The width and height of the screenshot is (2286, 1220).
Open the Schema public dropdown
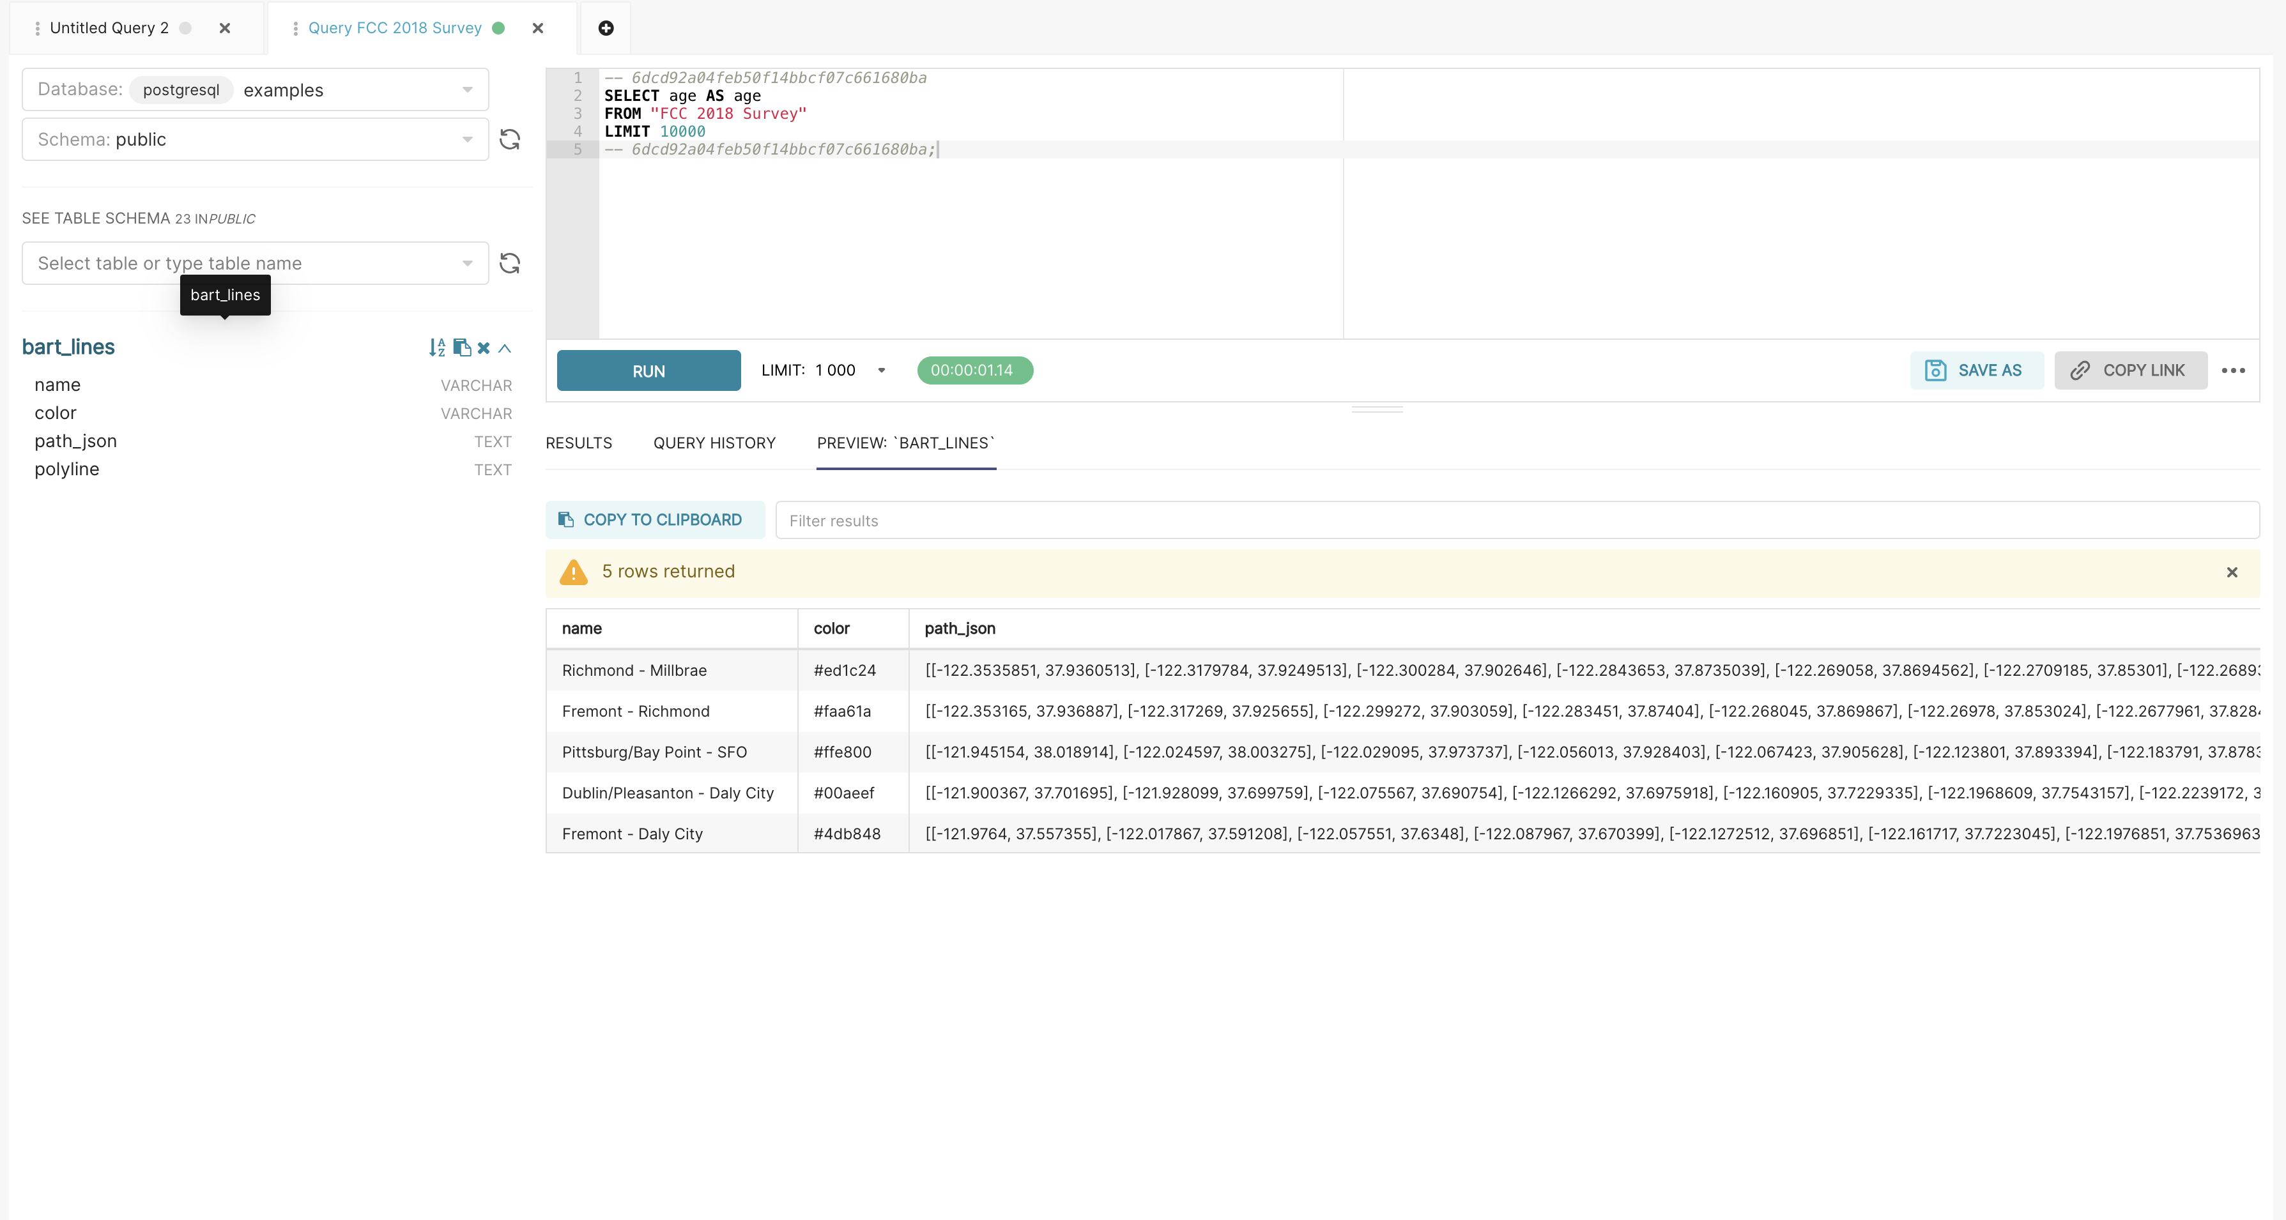pyautogui.click(x=468, y=139)
